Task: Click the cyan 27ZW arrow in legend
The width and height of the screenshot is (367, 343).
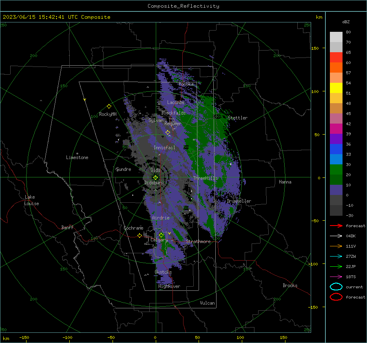Action: click(x=336, y=257)
